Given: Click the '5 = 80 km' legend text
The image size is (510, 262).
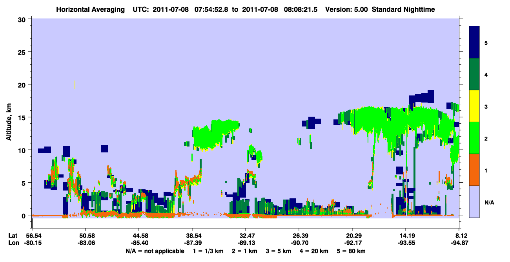Looking at the screenshot, I should [351, 251].
